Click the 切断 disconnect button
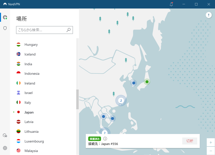Viewport: 215px width, 155px height. (x=190, y=141)
